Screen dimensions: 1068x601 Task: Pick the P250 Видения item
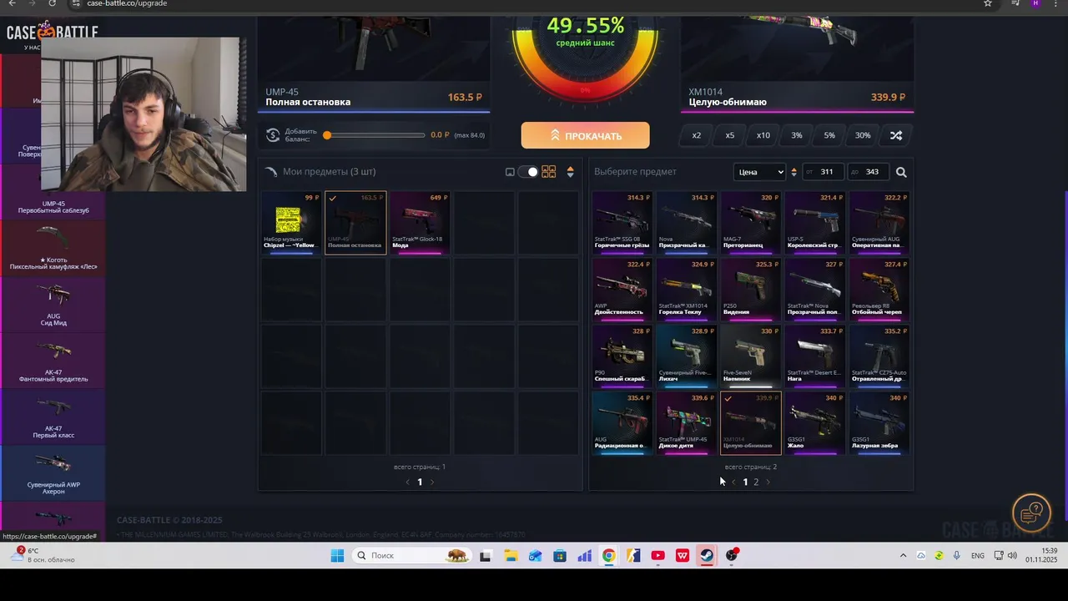pos(751,290)
